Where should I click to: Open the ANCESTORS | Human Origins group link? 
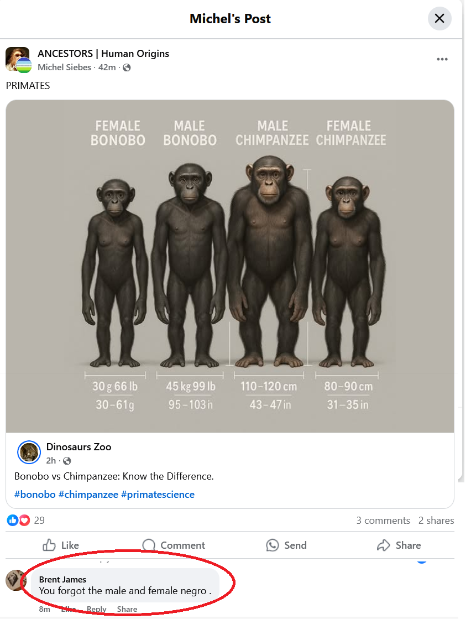click(x=103, y=54)
